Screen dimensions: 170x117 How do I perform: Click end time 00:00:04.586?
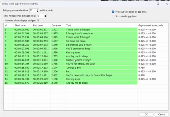pos(40,37)
